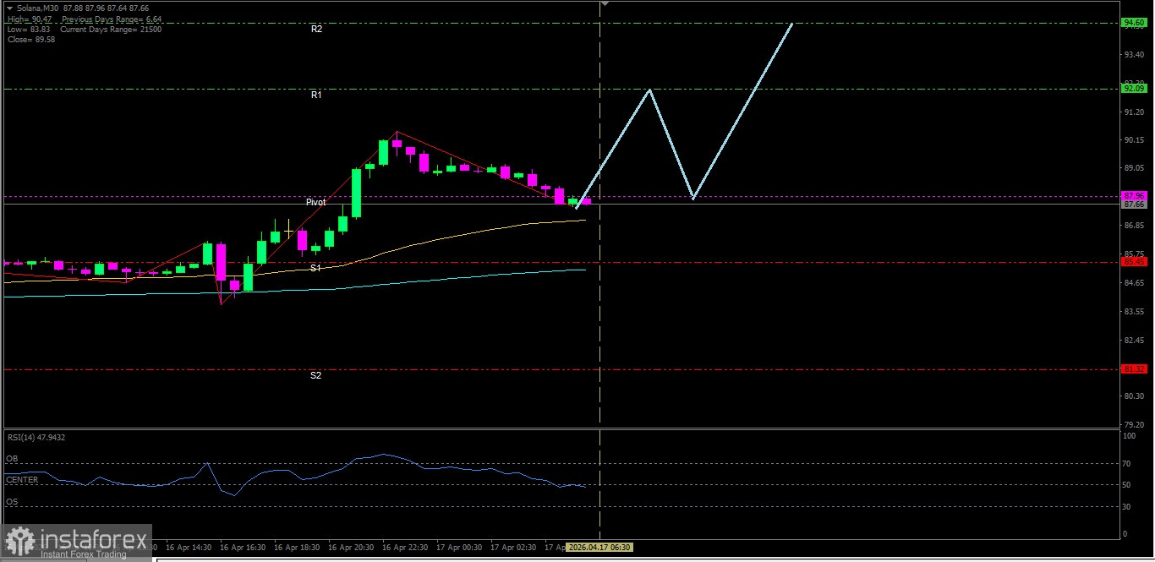Click the Pivot level label
This screenshot has height=562, width=1155.
(x=316, y=203)
